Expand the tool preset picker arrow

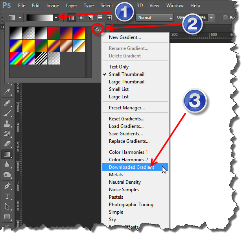click(x=20, y=18)
